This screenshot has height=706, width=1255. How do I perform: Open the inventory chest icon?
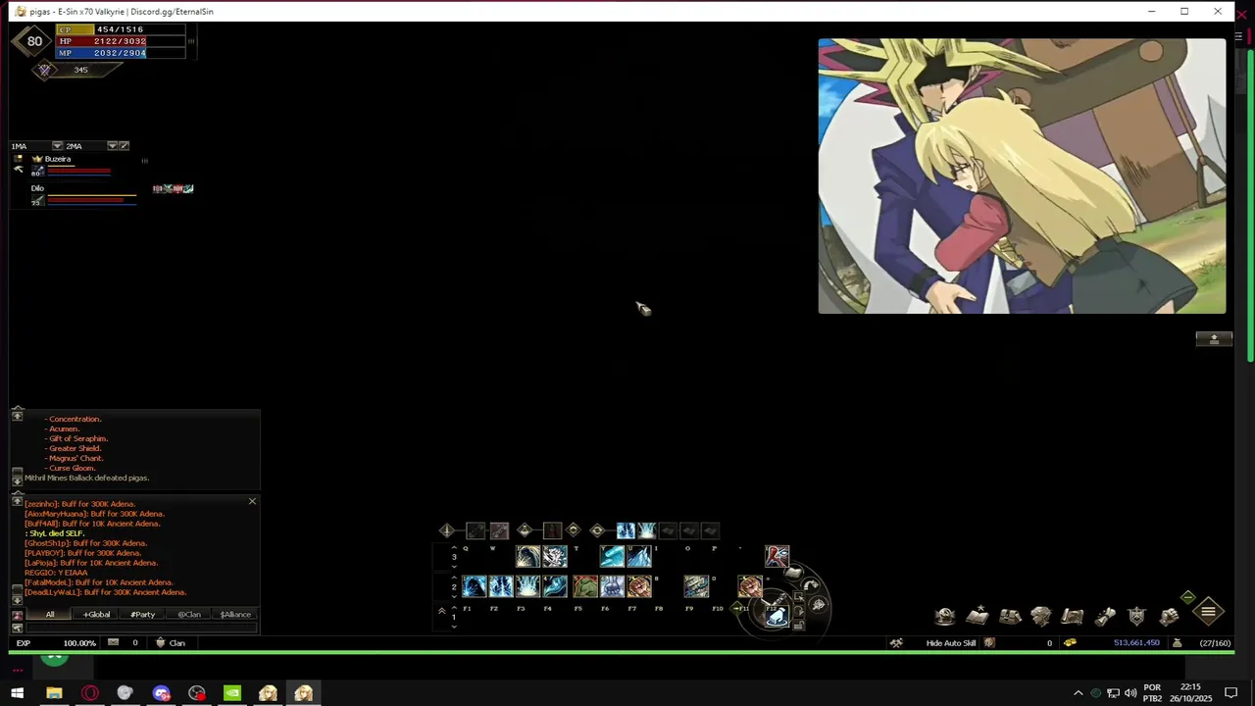point(1010,616)
